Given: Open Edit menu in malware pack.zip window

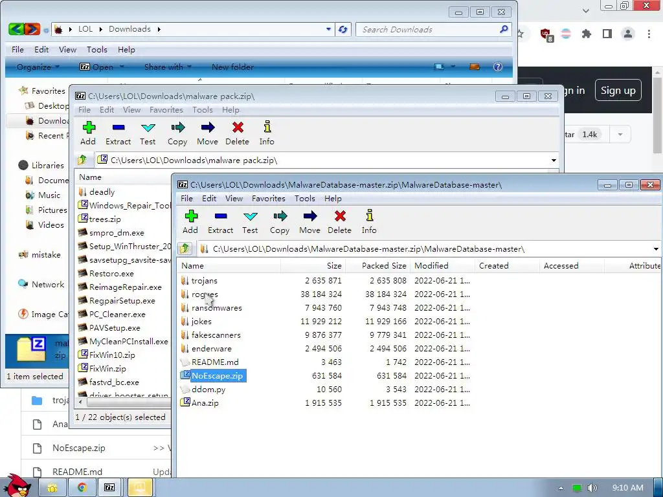Looking at the screenshot, I should [x=107, y=109].
